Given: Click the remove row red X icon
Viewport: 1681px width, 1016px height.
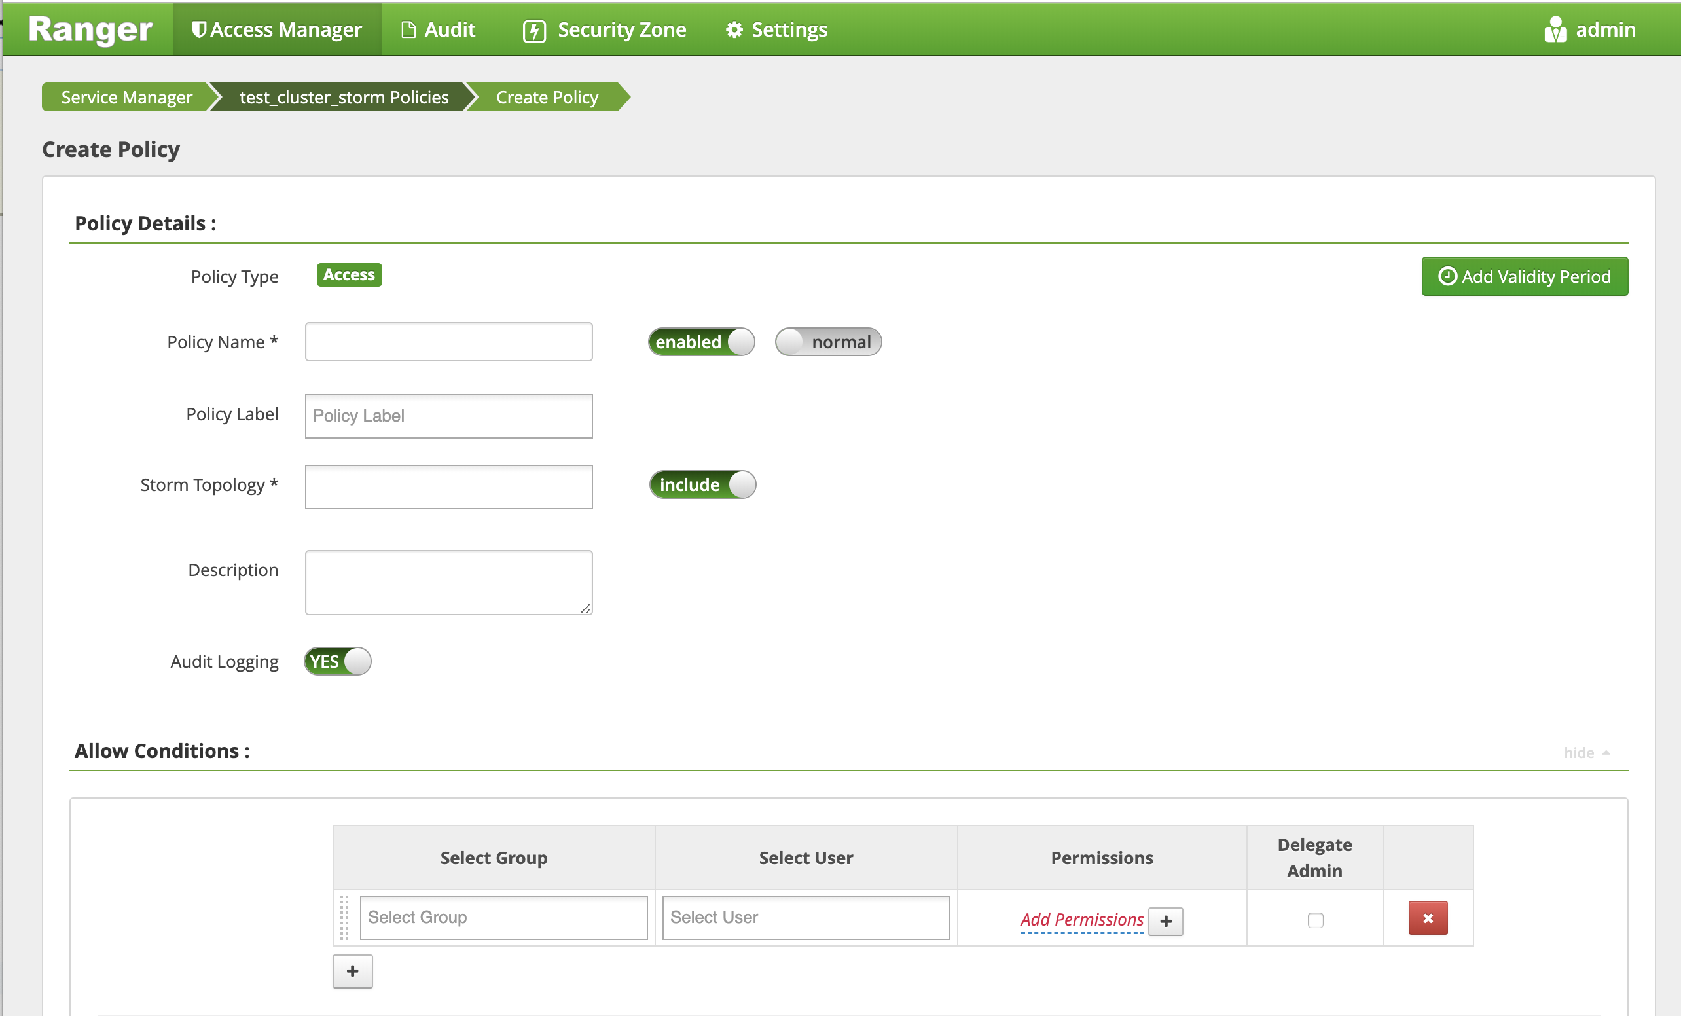Looking at the screenshot, I should coord(1428,918).
